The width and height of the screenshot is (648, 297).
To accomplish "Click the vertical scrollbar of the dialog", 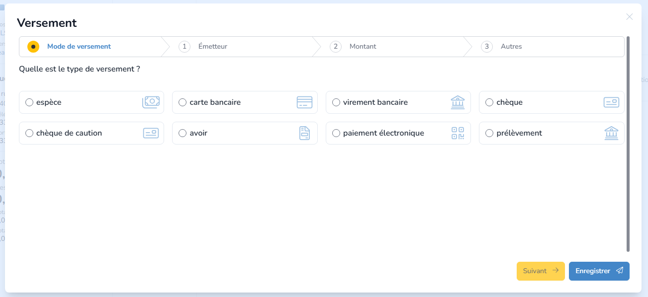I will [628, 144].
